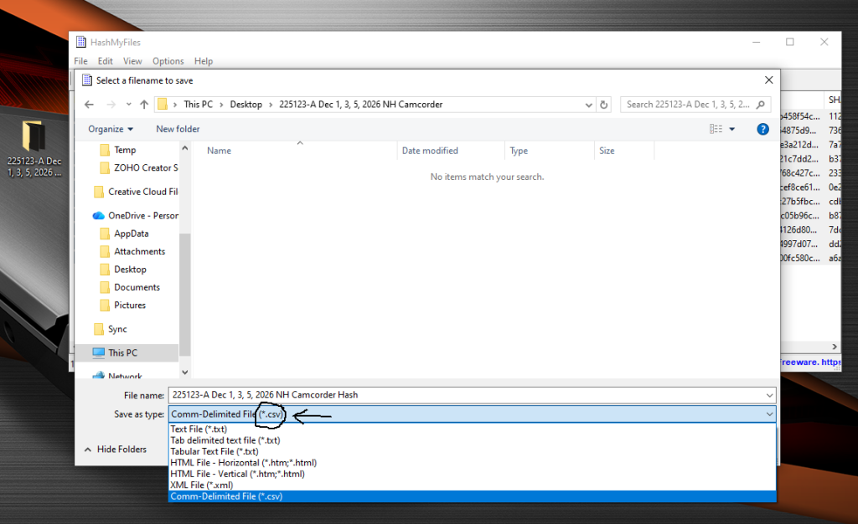This screenshot has width=858, height=524.
Task: Select the OneDrive - Personal sidebar icon
Action: tap(101, 215)
